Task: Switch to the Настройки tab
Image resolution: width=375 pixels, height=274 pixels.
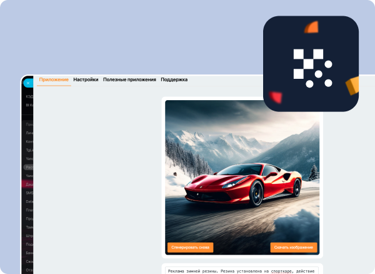Action: pos(86,80)
